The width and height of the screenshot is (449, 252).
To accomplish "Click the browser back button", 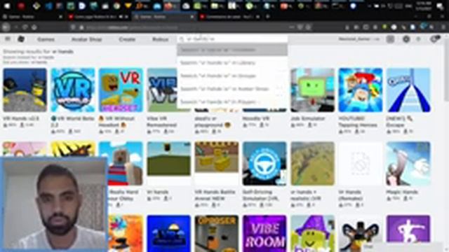I will 6,27.
